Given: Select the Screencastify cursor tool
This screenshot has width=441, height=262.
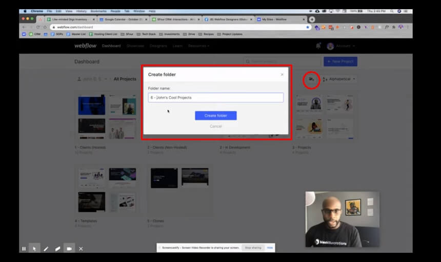Looking at the screenshot, I should [34, 249].
